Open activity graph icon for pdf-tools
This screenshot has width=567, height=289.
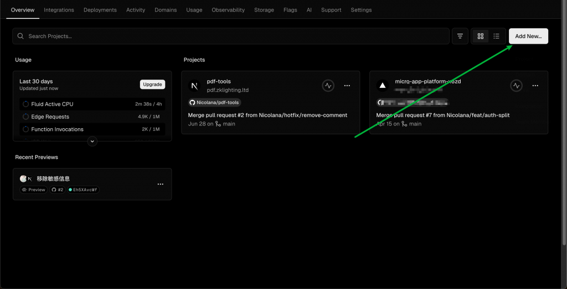pos(328,86)
